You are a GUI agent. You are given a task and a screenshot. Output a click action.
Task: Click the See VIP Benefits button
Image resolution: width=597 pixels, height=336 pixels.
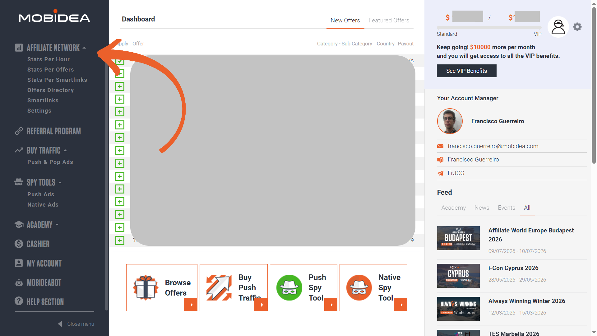click(466, 71)
